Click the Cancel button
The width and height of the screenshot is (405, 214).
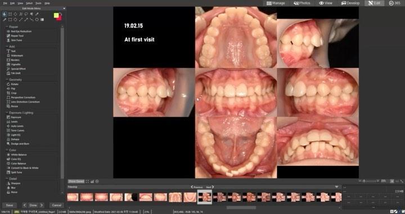57,205
